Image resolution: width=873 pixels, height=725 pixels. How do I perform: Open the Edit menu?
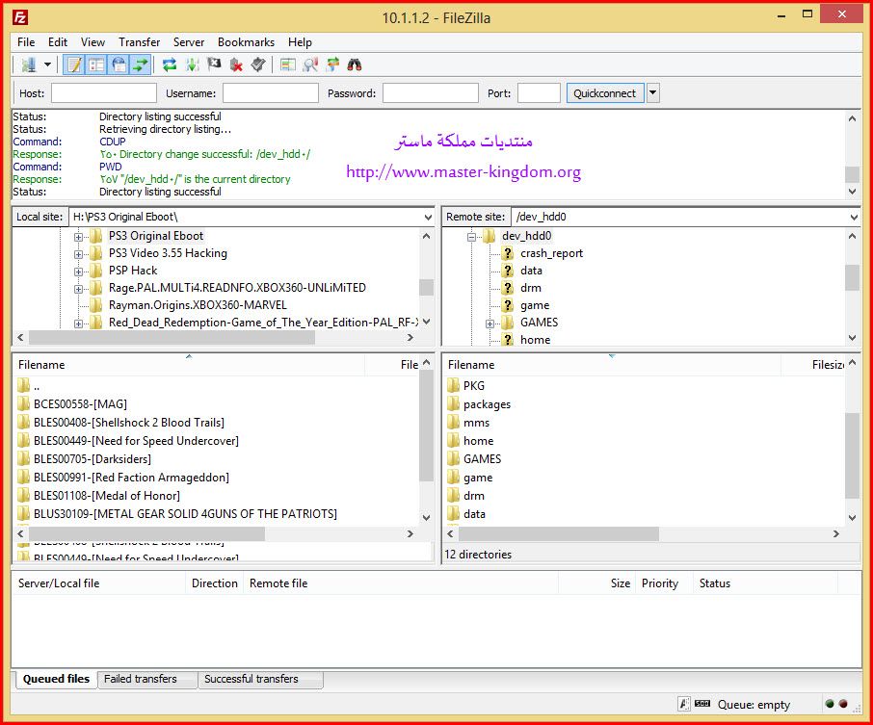[x=58, y=42]
